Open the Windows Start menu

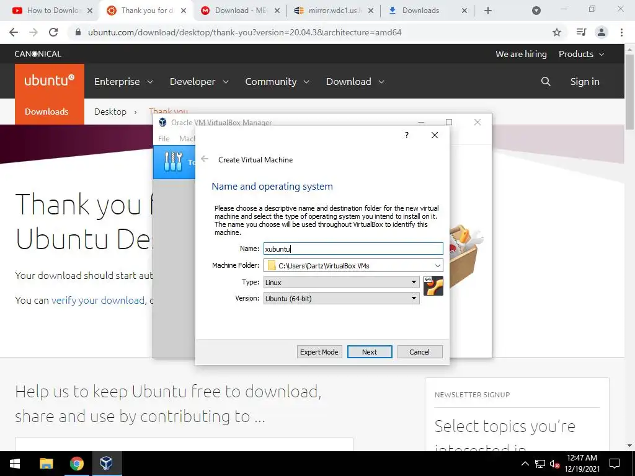tap(15, 464)
